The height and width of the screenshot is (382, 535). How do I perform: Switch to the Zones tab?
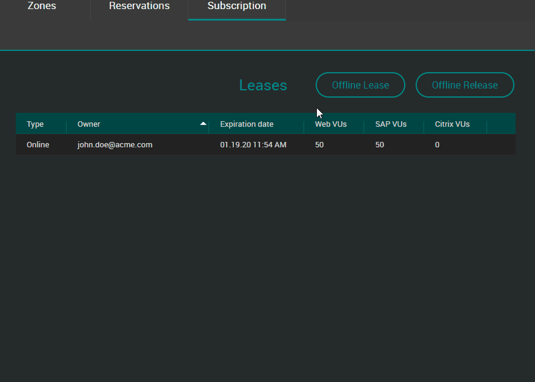click(x=42, y=6)
